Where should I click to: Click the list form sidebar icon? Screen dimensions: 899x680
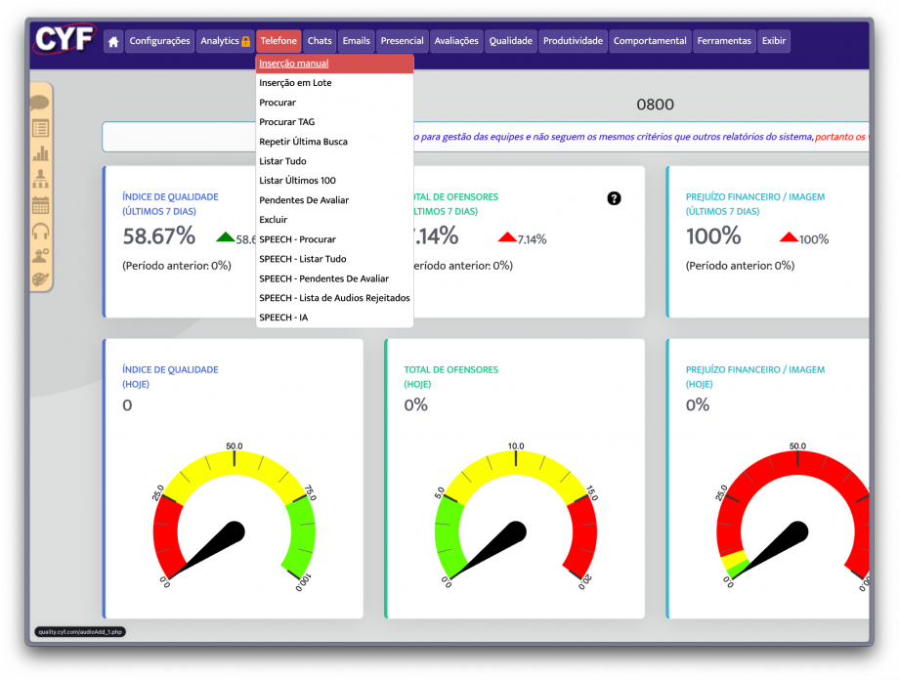click(40, 128)
